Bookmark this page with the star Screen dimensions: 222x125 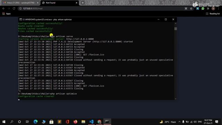(191, 8)
